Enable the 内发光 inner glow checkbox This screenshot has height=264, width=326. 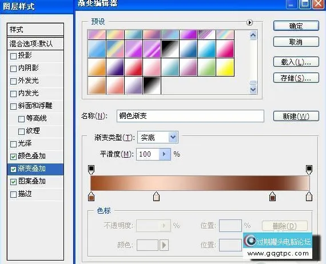pos(13,94)
